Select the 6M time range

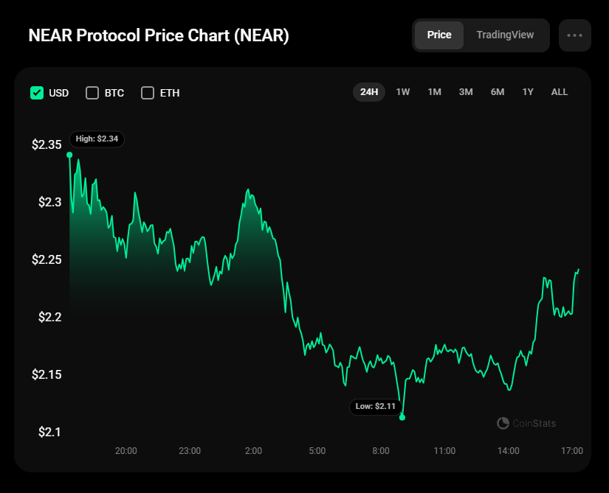[x=498, y=92]
